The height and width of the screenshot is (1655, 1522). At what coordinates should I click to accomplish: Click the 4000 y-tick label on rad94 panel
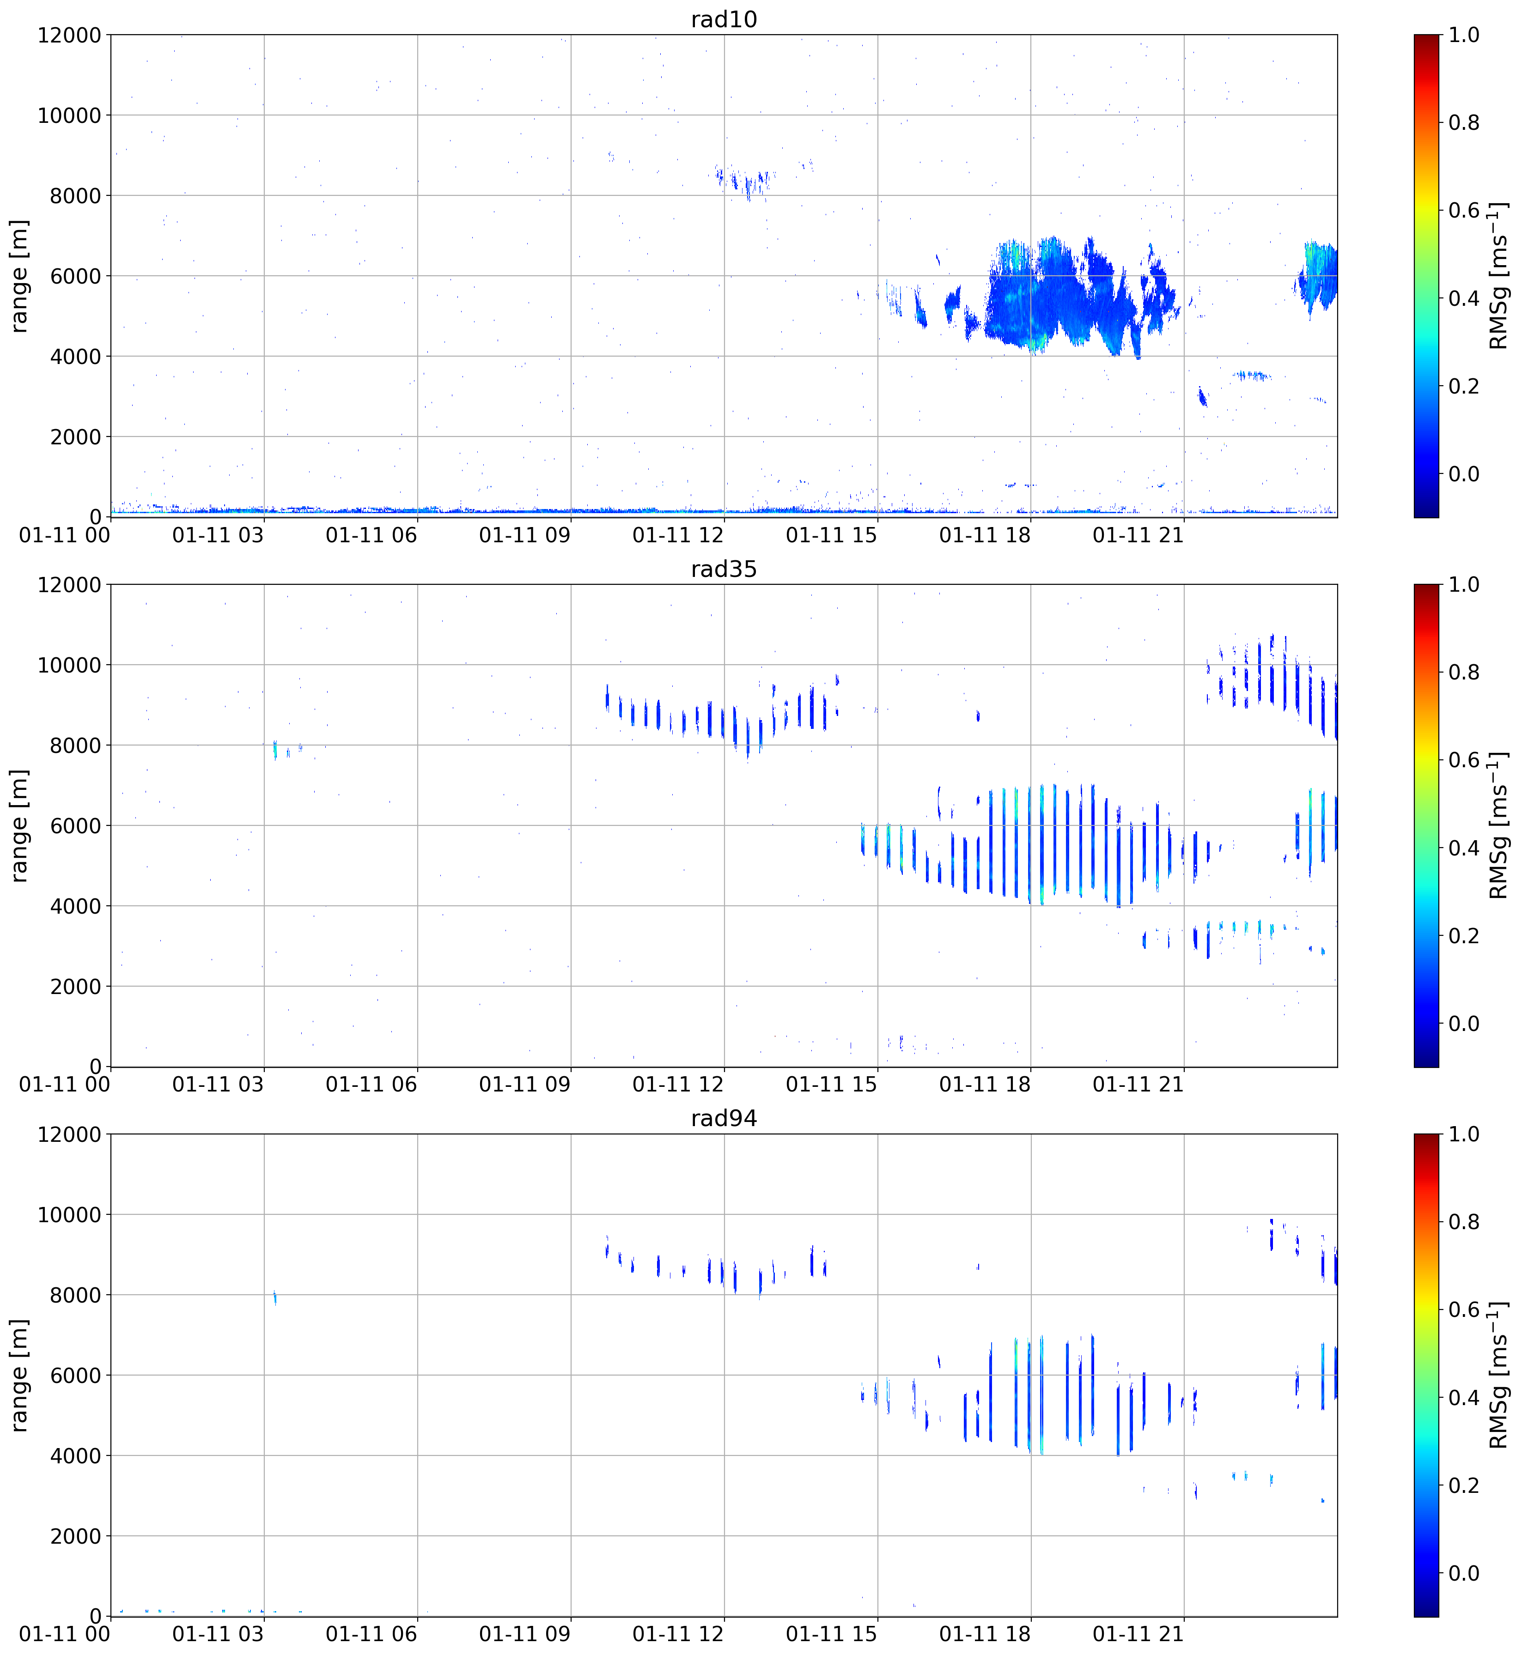click(75, 1456)
